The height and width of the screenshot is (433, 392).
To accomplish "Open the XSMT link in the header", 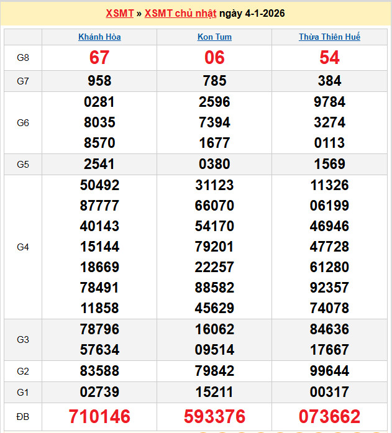I will pyautogui.click(x=120, y=13).
